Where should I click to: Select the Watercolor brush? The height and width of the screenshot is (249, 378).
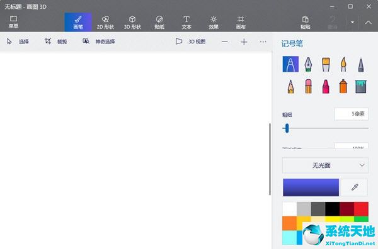[343, 64]
